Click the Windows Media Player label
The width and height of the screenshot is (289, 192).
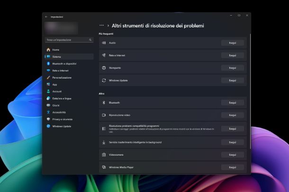pyautogui.click(x=121, y=167)
